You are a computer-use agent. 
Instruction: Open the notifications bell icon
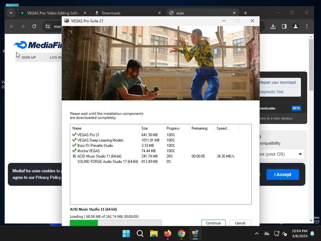click(x=312, y=233)
